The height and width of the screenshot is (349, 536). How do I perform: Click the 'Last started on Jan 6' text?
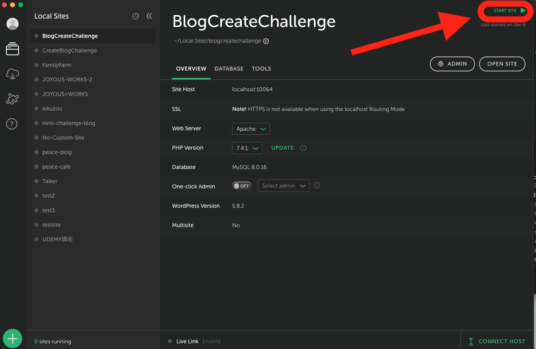[503, 25]
